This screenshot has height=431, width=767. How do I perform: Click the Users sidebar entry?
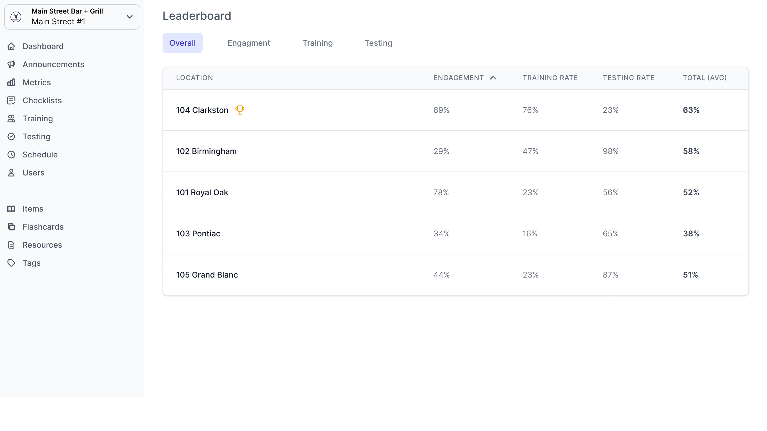(x=33, y=173)
